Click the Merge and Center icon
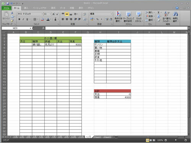Image resolution: width=191 pixels, height=143 pixels. tap(84, 19)
